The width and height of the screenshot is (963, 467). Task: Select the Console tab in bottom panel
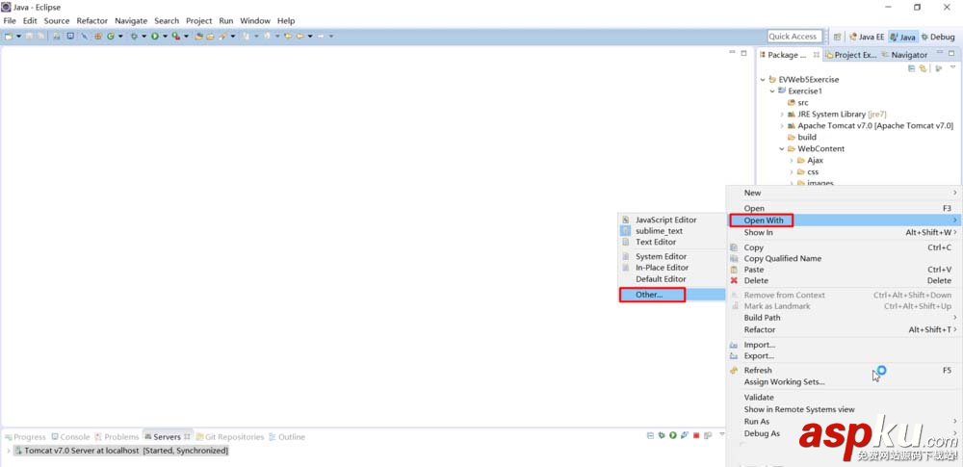(70, 437)
